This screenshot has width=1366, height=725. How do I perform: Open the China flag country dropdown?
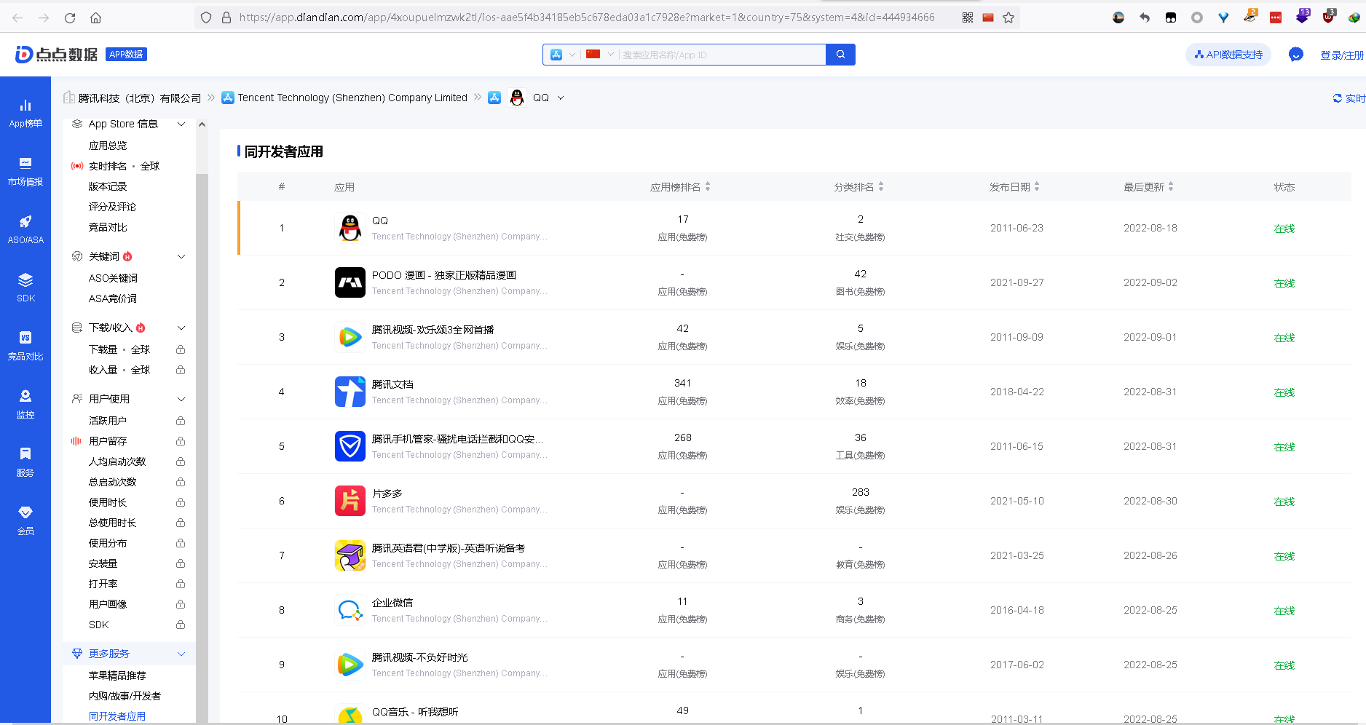600,55
